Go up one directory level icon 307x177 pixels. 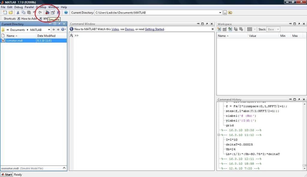(230, 13)
